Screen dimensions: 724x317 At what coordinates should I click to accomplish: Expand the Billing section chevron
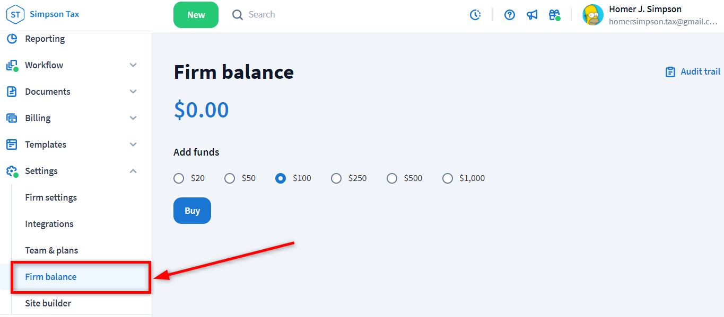click(133, 118)
